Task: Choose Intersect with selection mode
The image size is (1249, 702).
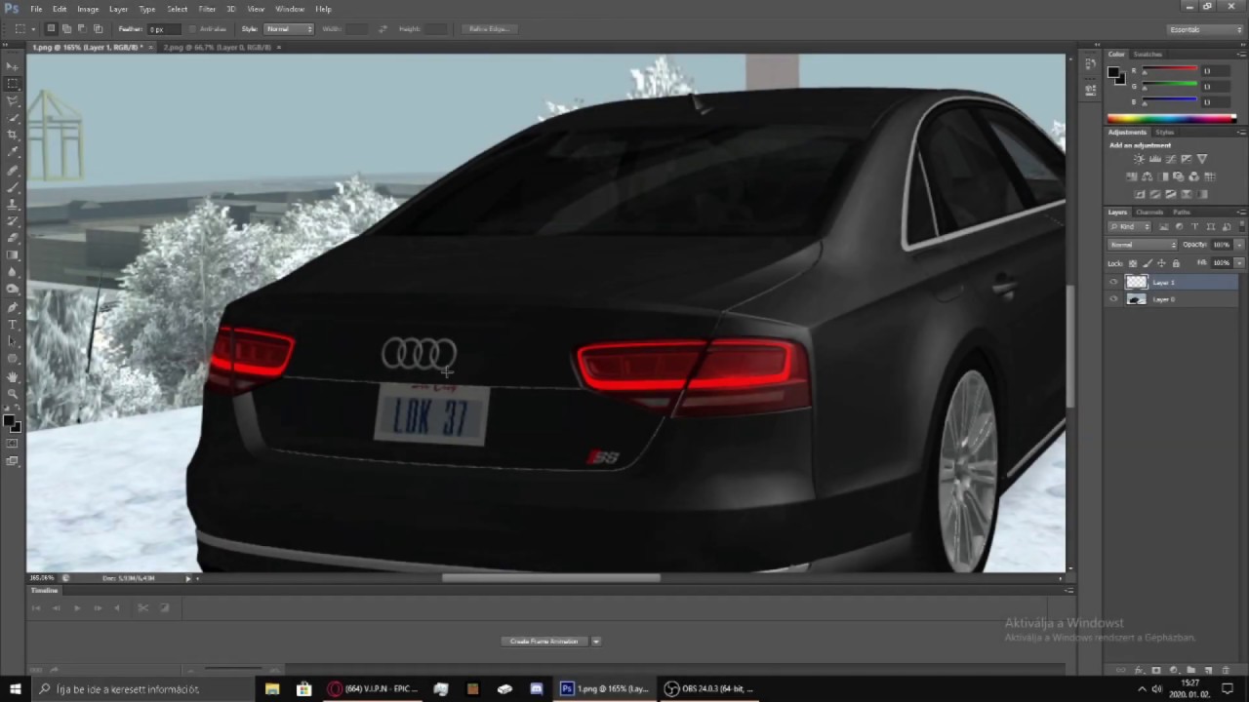Action: coord(98,28)
